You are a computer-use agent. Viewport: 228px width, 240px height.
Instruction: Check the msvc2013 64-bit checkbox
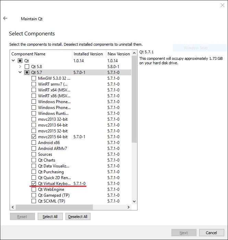coord(34,125)
